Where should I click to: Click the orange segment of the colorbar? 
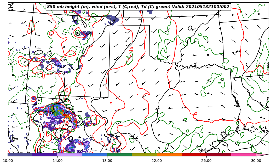[169, 155]
